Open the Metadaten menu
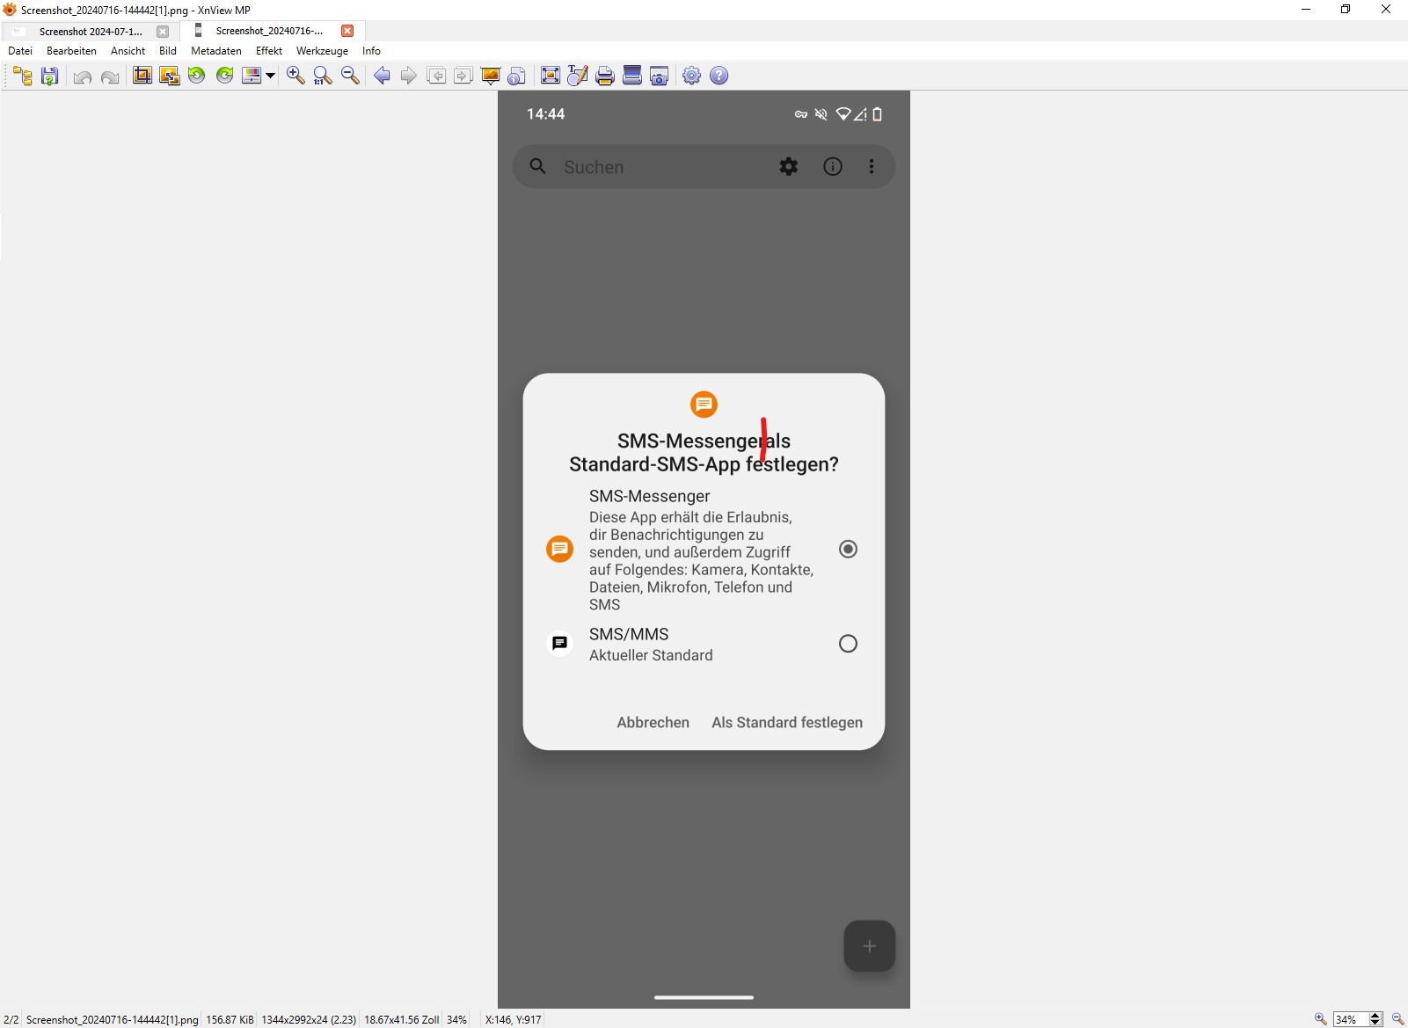Screen dimensions: 1408x1028 215,51
